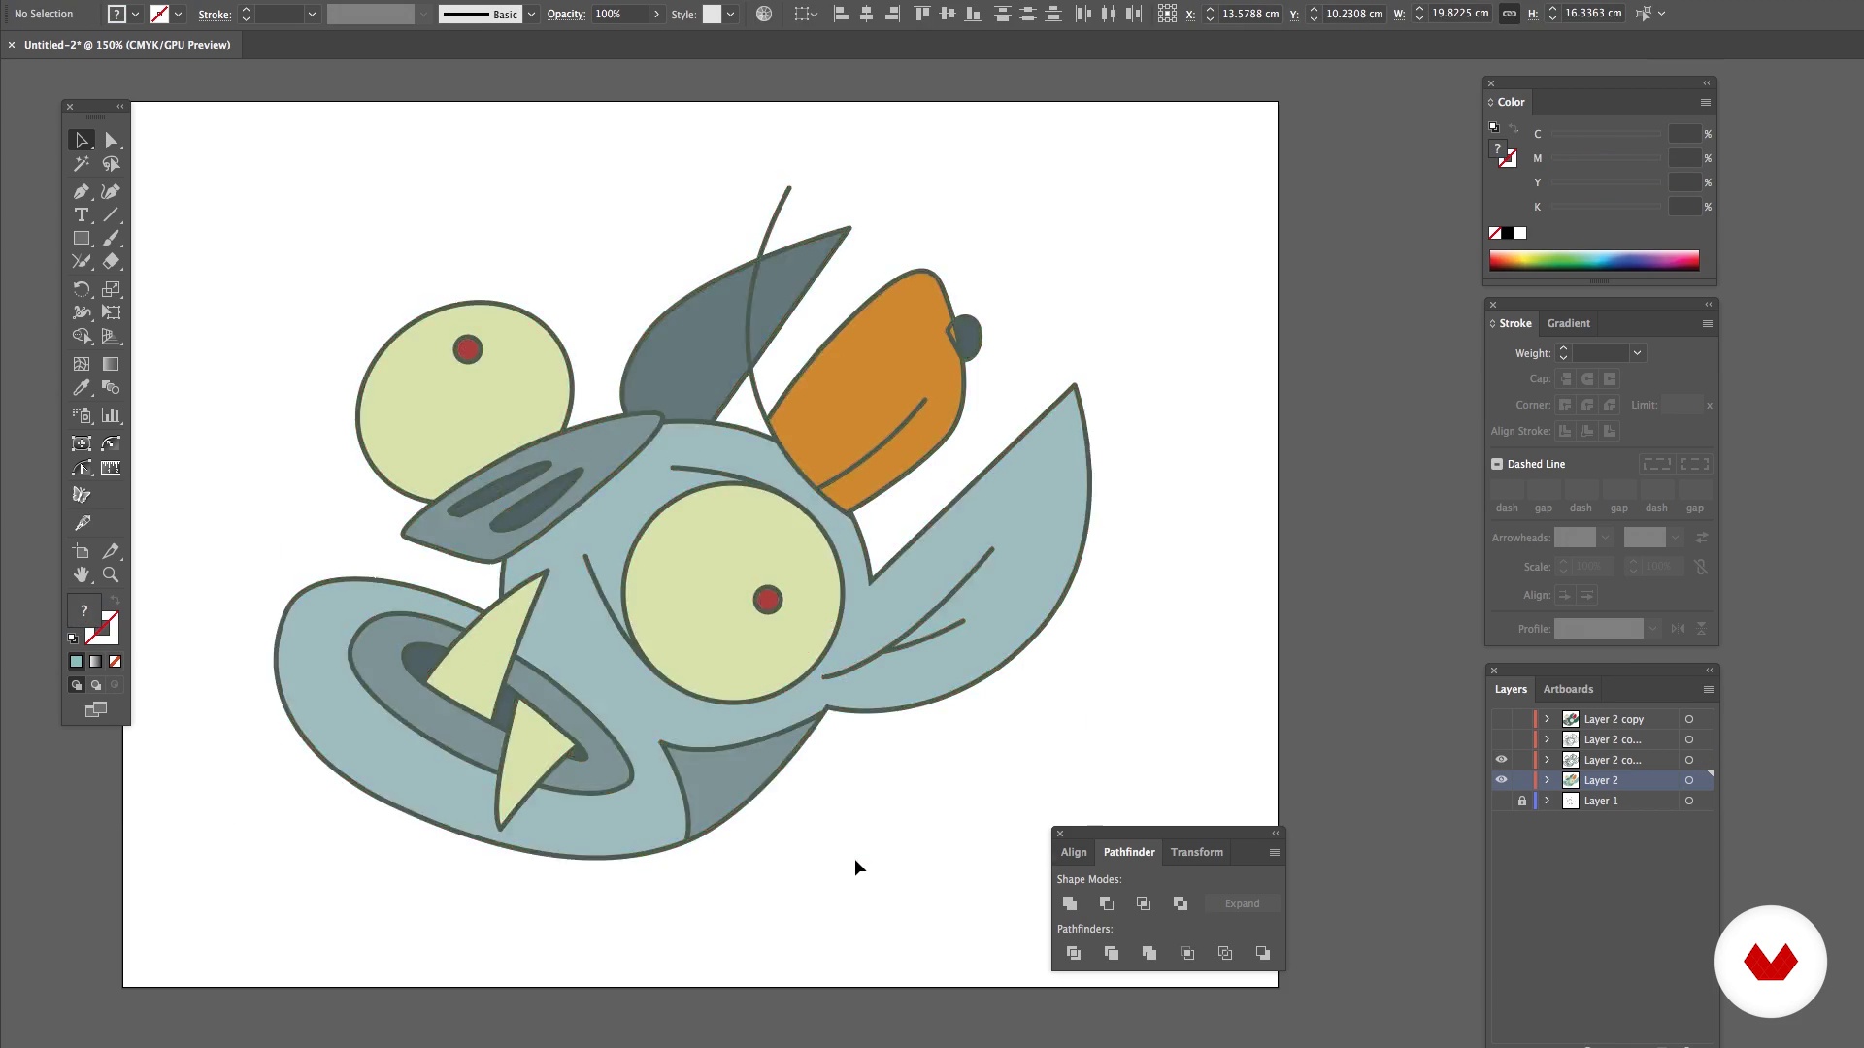Switch to the Artboards tab
The image size is (1864, 1048).
(x=1568, y=689)
